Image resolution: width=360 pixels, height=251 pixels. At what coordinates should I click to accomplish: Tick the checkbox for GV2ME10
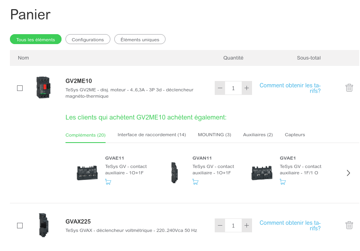pyautogui.click(x=20, y=88)
